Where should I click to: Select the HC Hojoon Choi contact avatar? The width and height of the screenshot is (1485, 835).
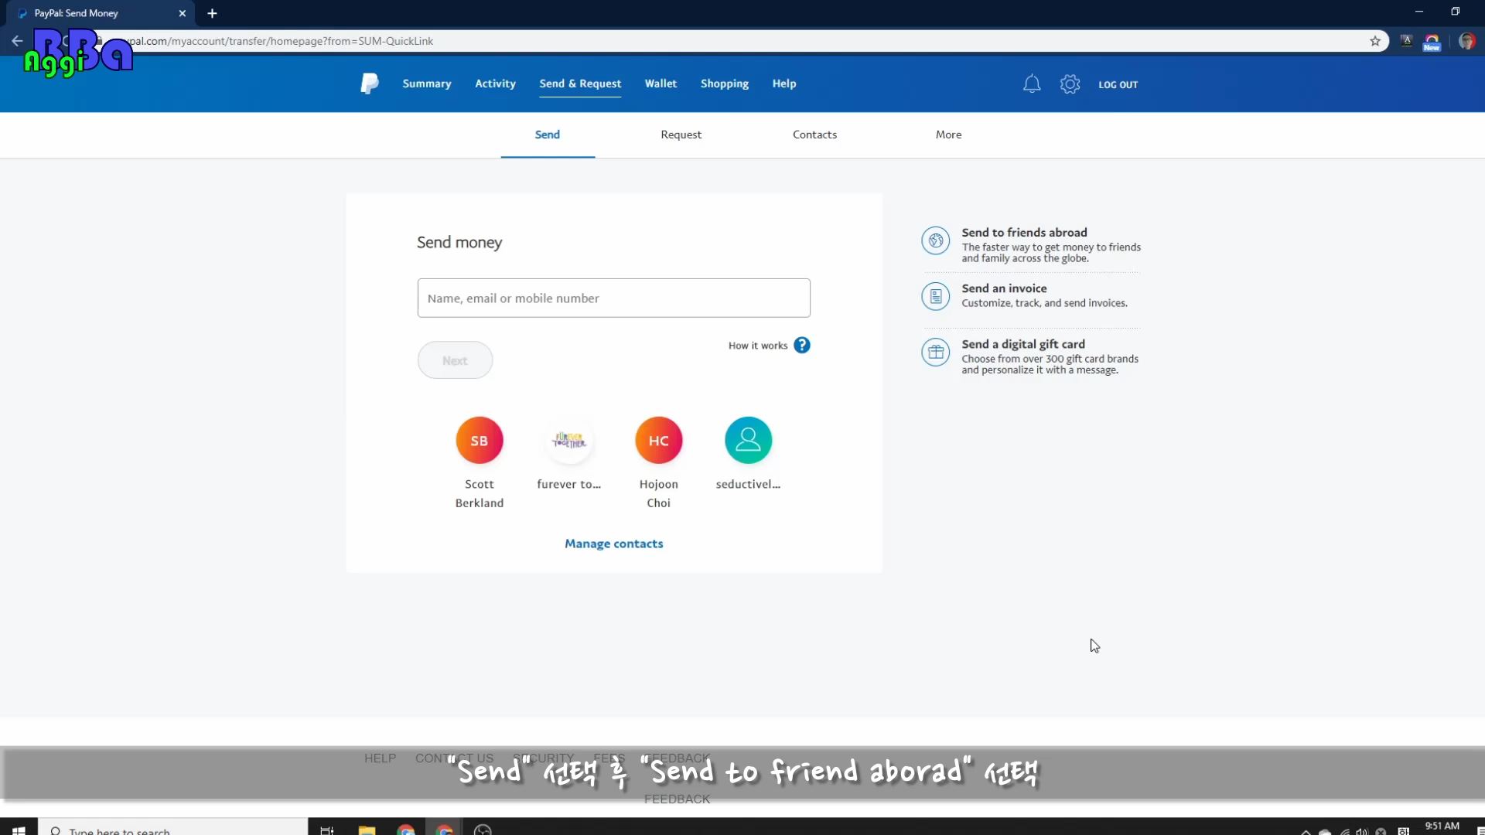pyautogui.click(x=659, y=440)
